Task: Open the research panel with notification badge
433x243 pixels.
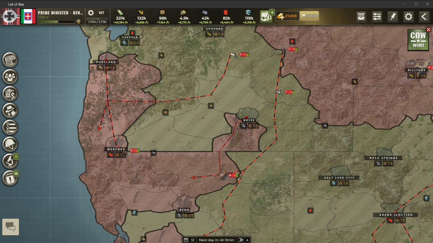Action: [10, 161]
